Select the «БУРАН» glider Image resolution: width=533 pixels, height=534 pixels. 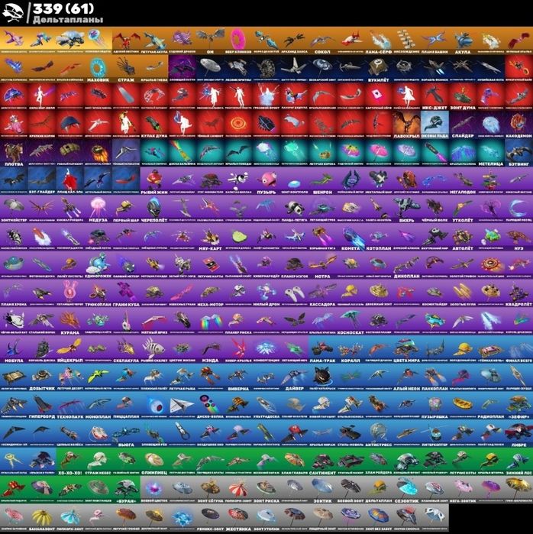click(126, 490)
